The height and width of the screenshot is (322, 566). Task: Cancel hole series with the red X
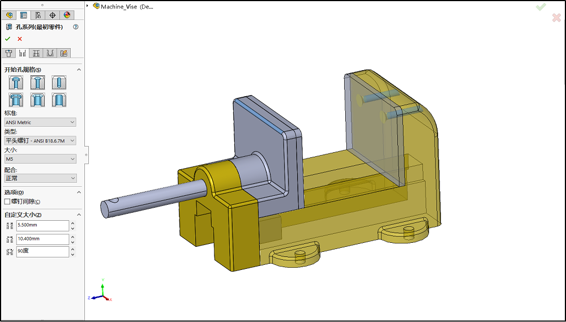(20, 39)
